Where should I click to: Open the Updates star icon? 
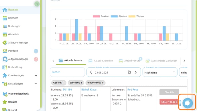click(x=5, y=102)
